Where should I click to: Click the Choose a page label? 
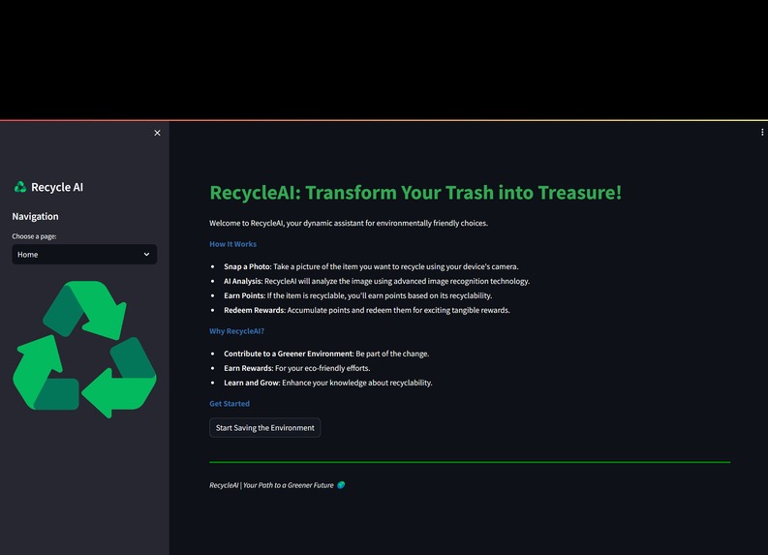[x=34, y=236]
